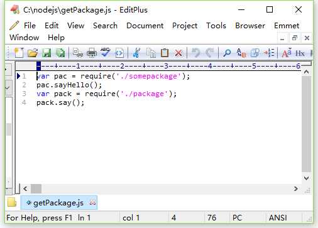Viewport: 318px width, 228px height.
Task: Copy selection using copy icon
Action: coord(151,53)
